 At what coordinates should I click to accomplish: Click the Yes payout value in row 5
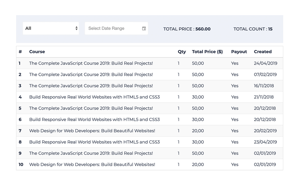click(235, 108)
